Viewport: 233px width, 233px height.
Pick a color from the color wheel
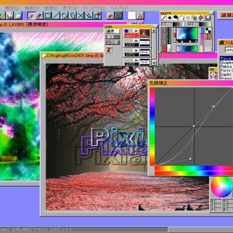pyautogui.click(x=222, y=187)
